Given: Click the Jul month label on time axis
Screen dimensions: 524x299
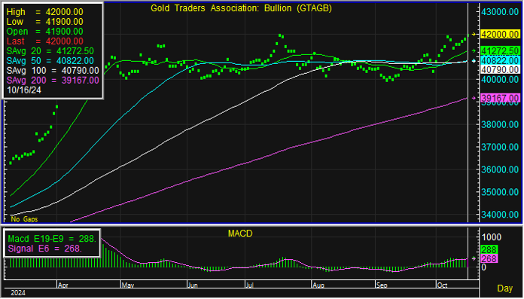Looking at the screenshot, I should (249, 285).
